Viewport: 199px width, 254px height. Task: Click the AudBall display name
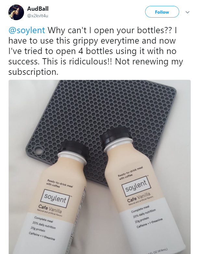point(38,9)
